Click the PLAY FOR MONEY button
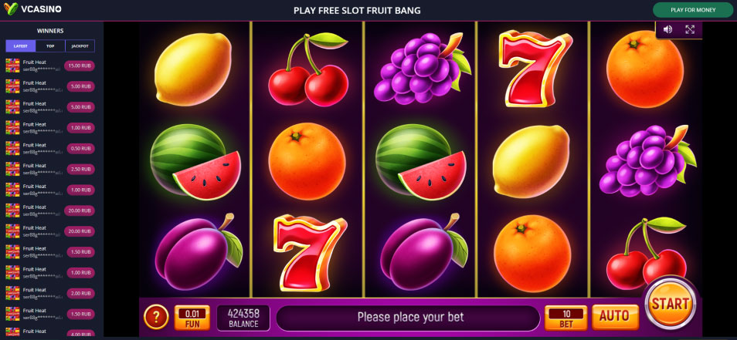 click(x=693, y=10)
